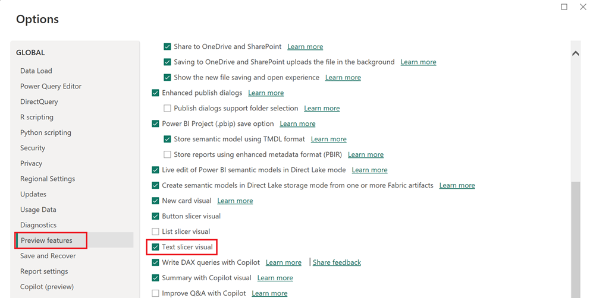Untick Store semantic model using TMDL format
Image resolution: width=590 pixels, height=298 pixels.
point(168,139)
